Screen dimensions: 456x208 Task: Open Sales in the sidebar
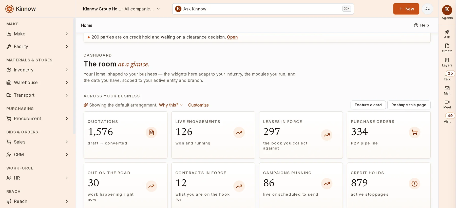[37, 142]
